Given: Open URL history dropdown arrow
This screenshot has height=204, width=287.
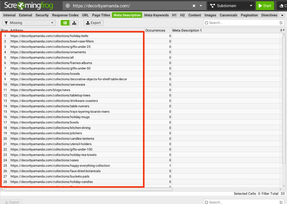Looking at the screenshot, I should click(x=201, y=6).
